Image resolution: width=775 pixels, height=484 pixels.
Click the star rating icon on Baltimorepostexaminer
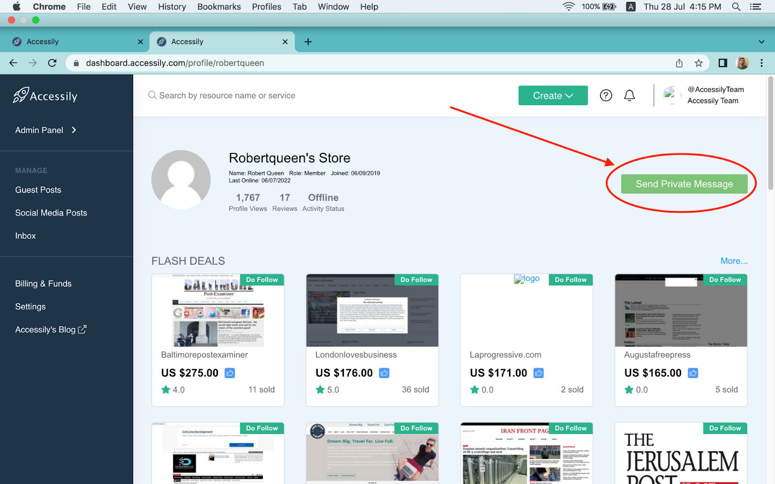click(x=166, y=390)
